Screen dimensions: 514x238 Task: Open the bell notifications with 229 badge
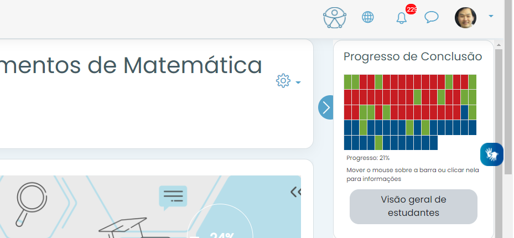click(x=402, y=18)
